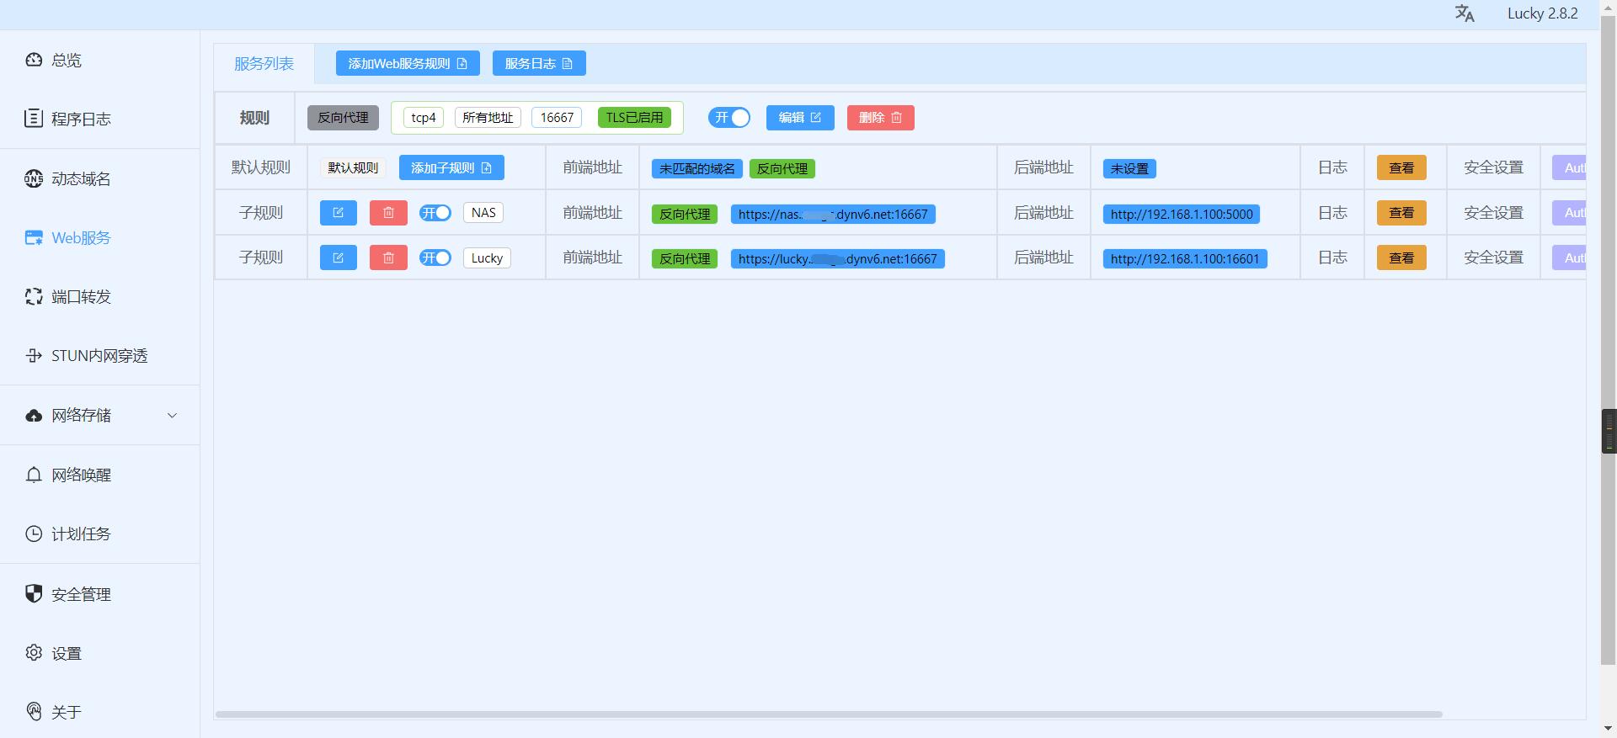Viewport: 1617px width, 738px height.
Task: Click 服务日志 button
Action: coord(539,63)
